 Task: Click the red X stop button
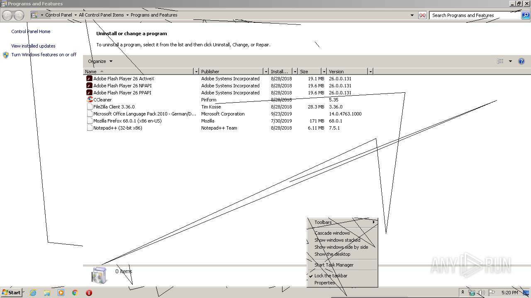422,15
